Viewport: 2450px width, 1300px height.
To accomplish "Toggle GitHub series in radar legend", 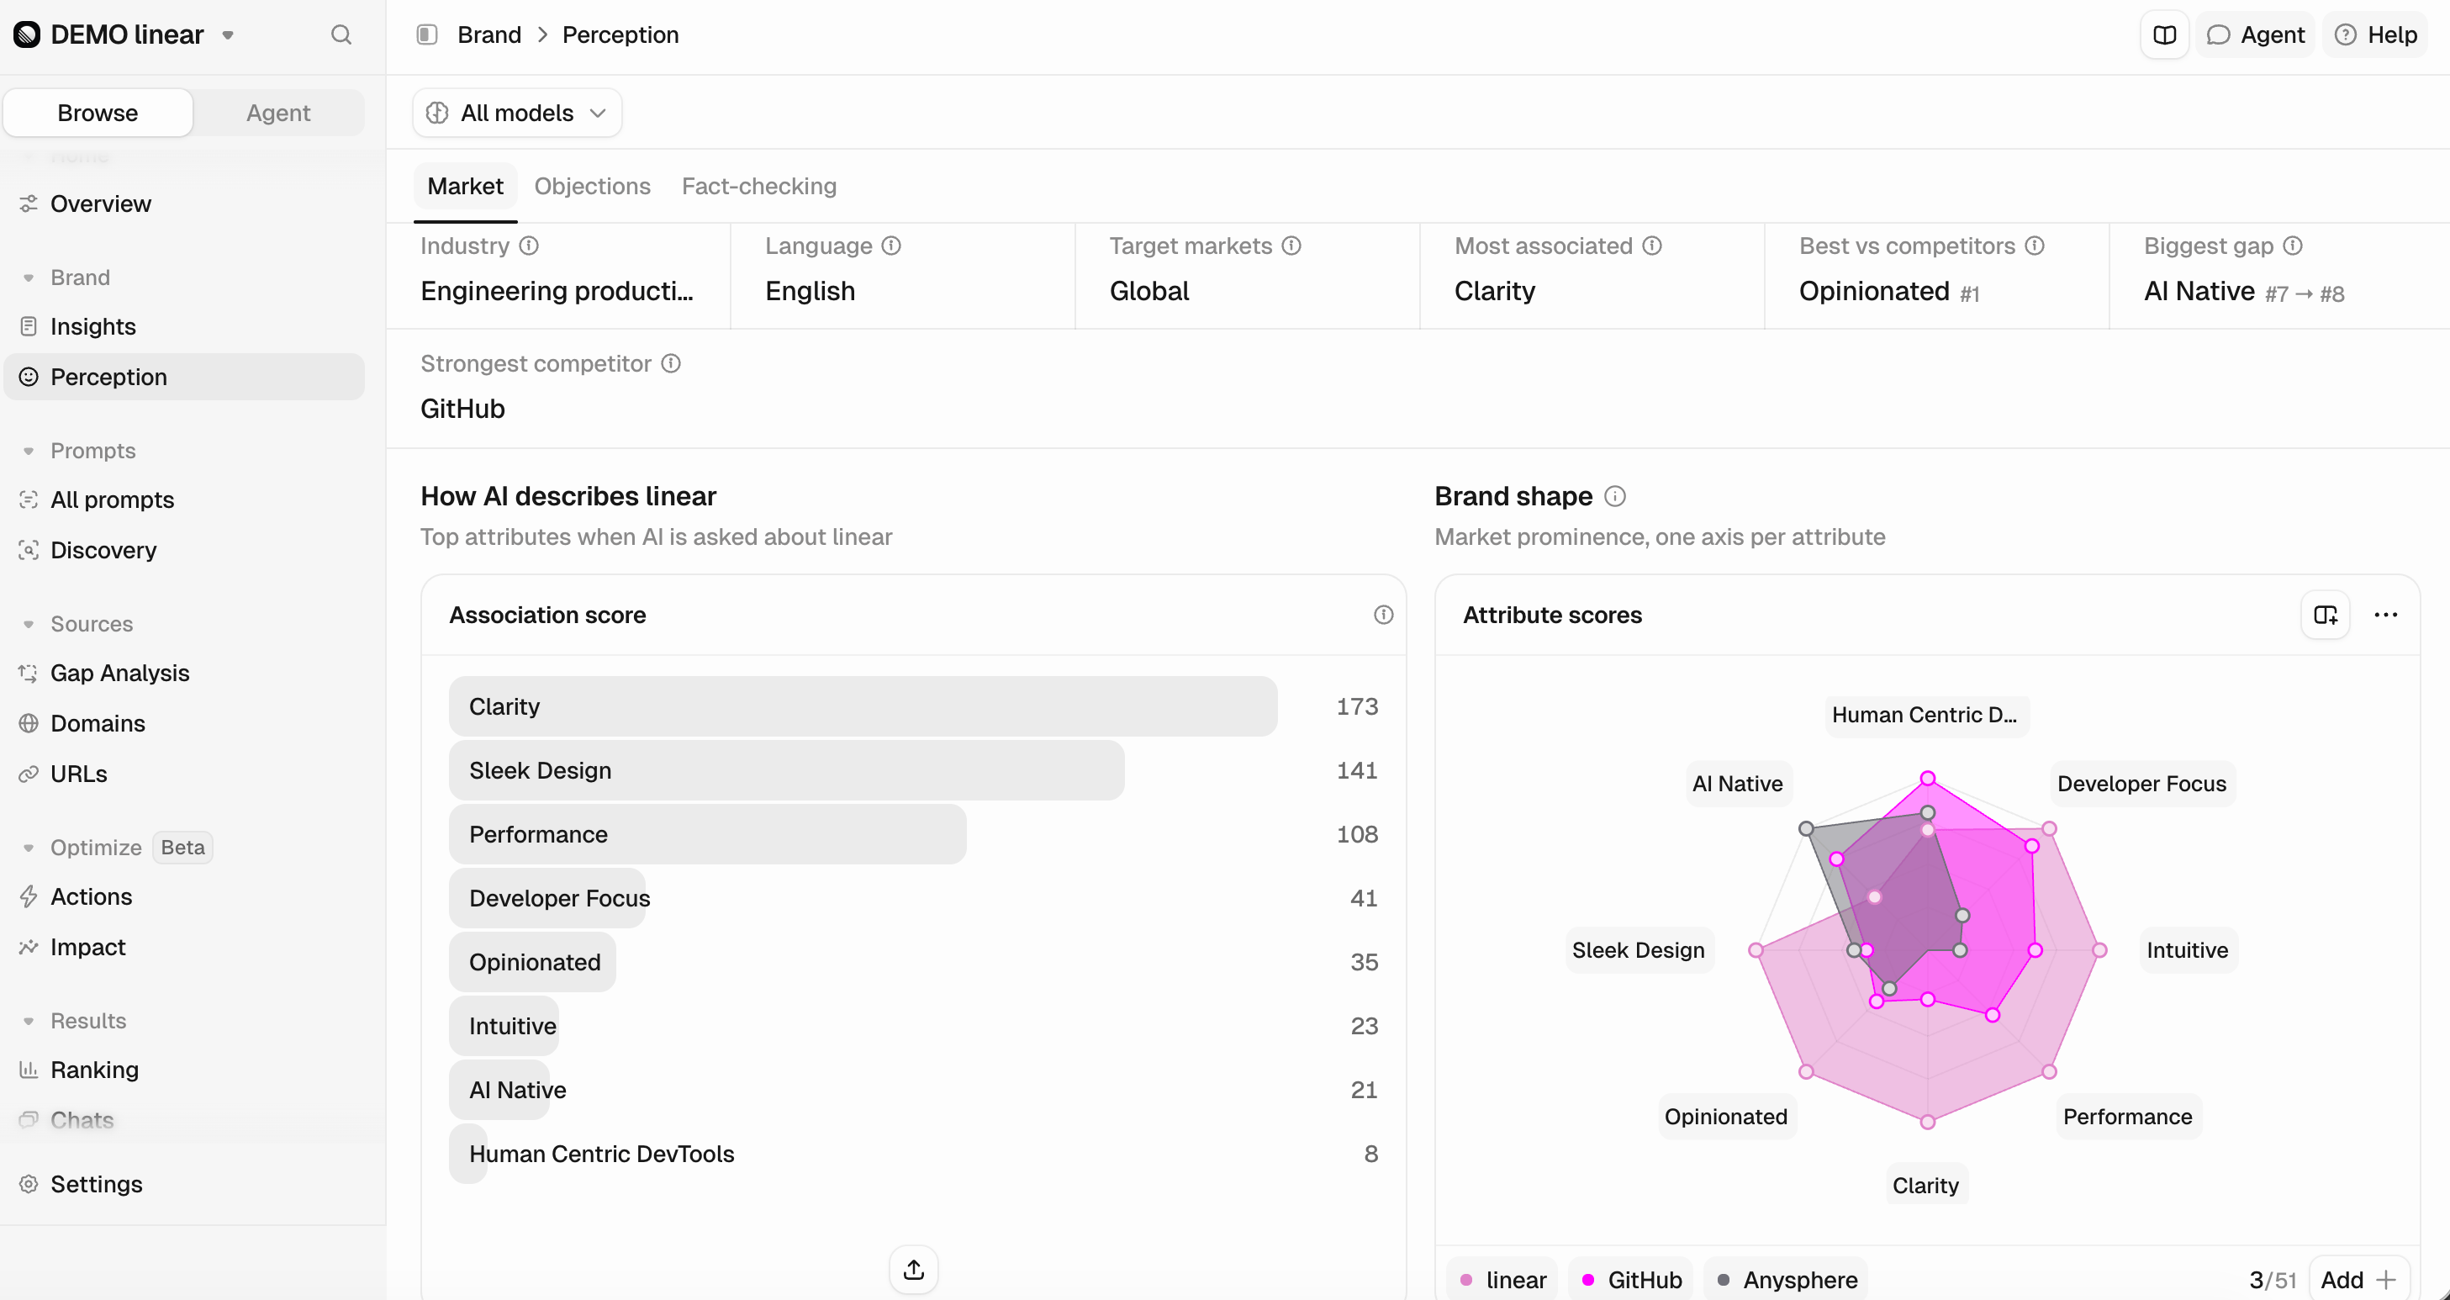I will pos(1631,1280).
